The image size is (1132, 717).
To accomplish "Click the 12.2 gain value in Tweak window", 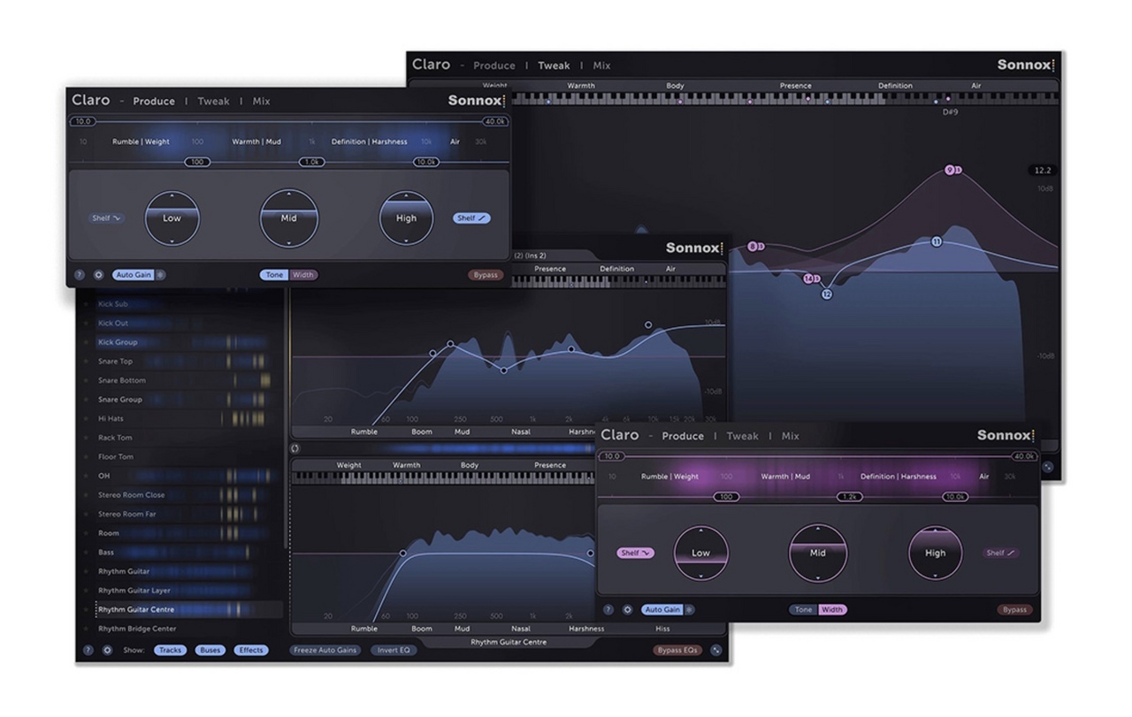I will click(1043, 170).
